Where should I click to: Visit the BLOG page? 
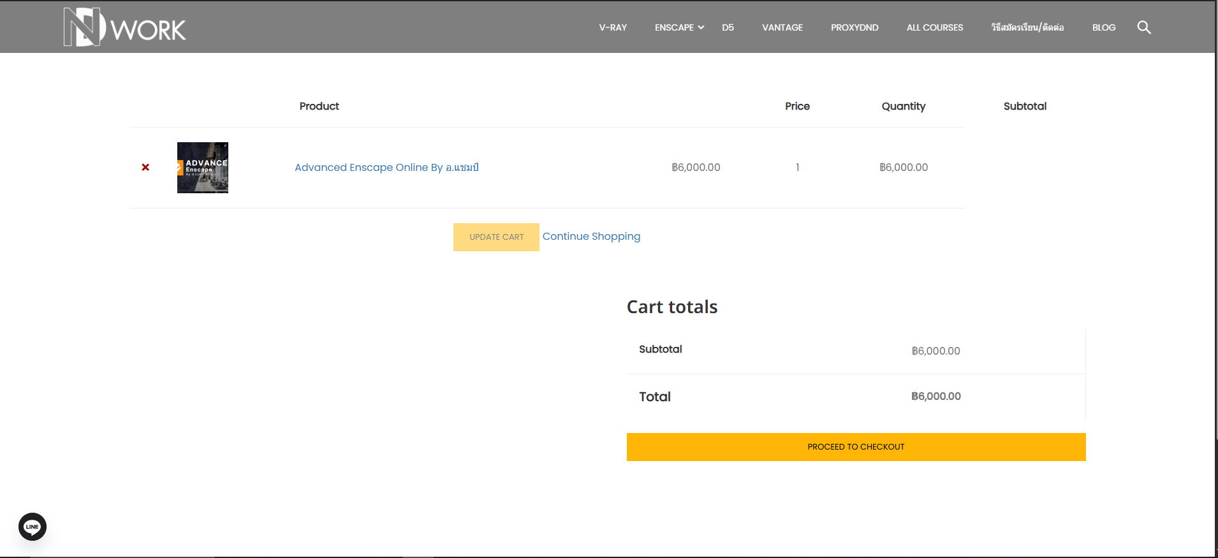coord(1103,27)
